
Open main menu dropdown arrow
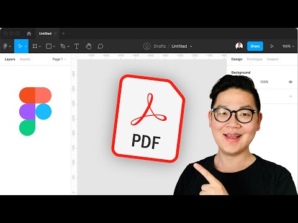[10, 46]
